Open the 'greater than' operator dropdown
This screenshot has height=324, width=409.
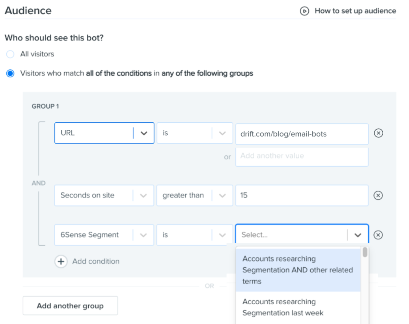point(195,195)
